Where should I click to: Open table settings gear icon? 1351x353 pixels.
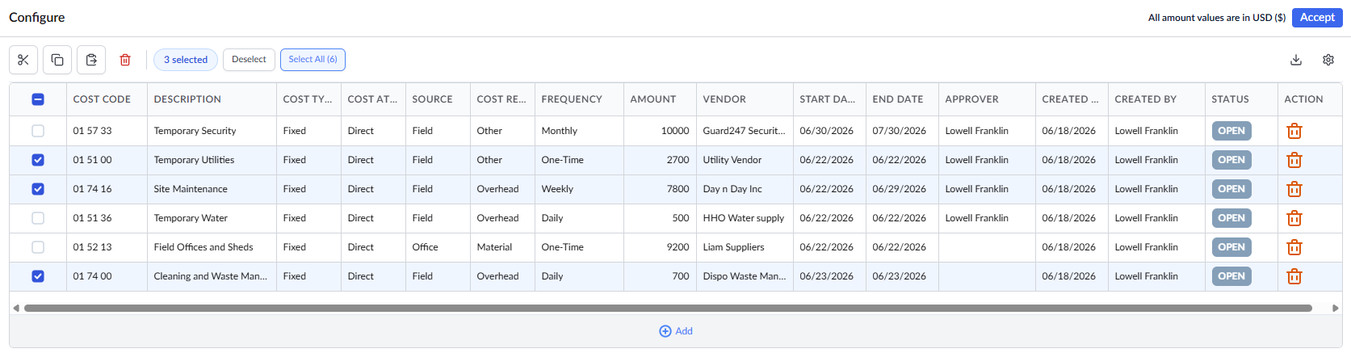coord(1328,60)
